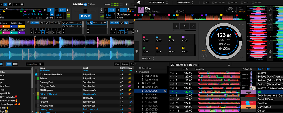Click the eject icon on the Serato left deck
Screen dimensions: 283x113
(x=48, y=14)
